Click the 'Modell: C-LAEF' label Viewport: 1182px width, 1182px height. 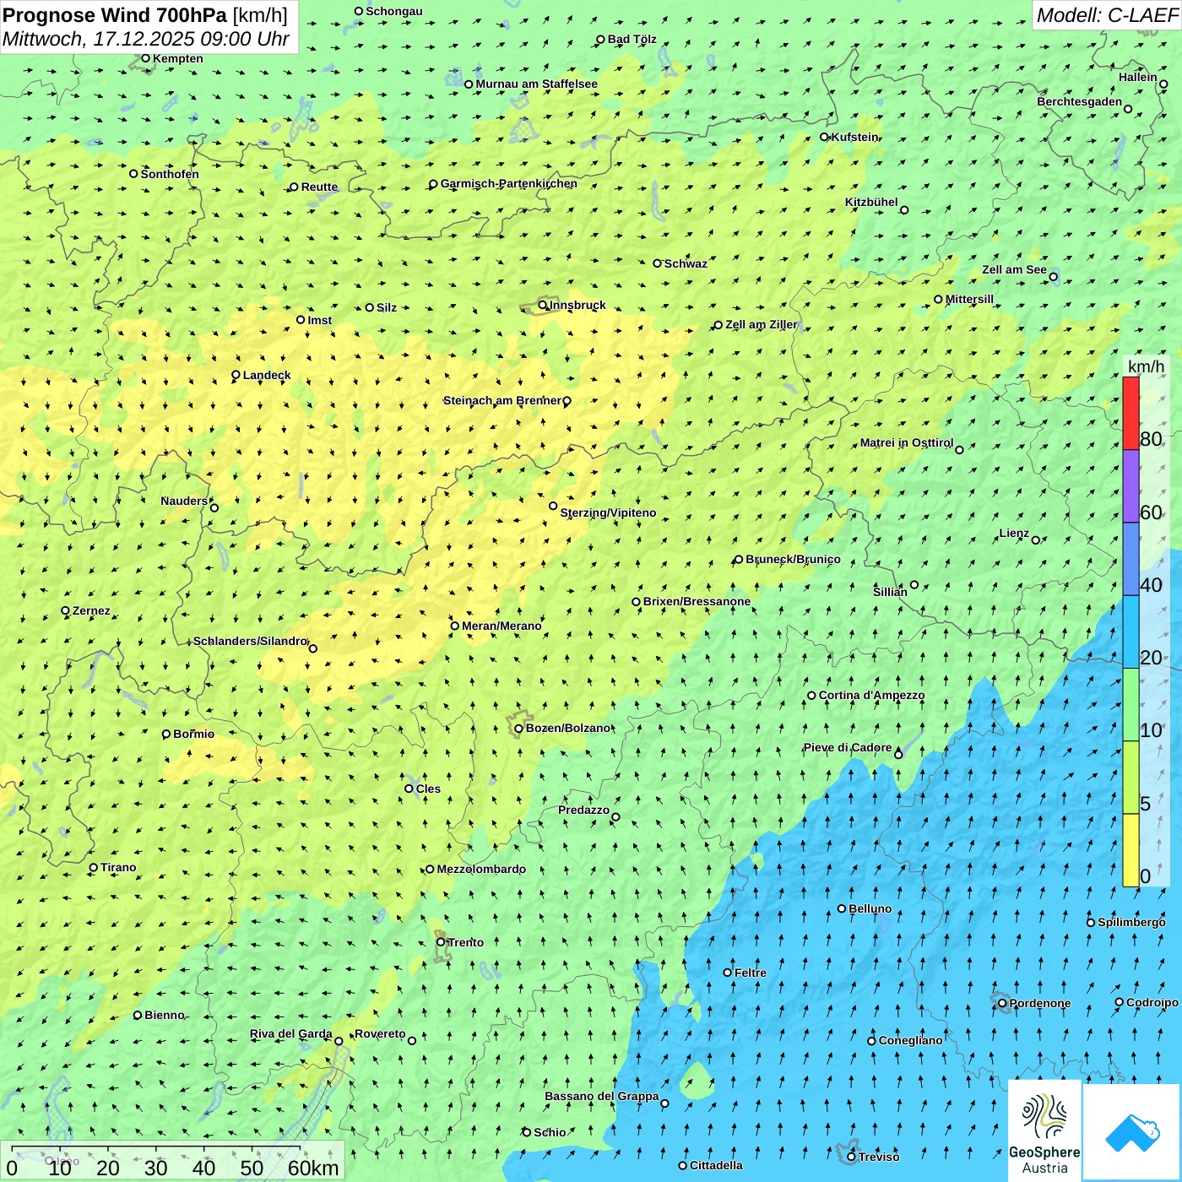tap(1107, 14)
